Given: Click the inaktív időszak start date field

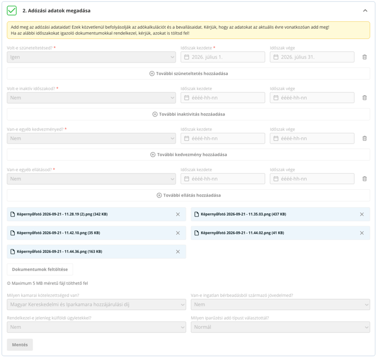Looking at the screenshot, I should pos(223,98).
